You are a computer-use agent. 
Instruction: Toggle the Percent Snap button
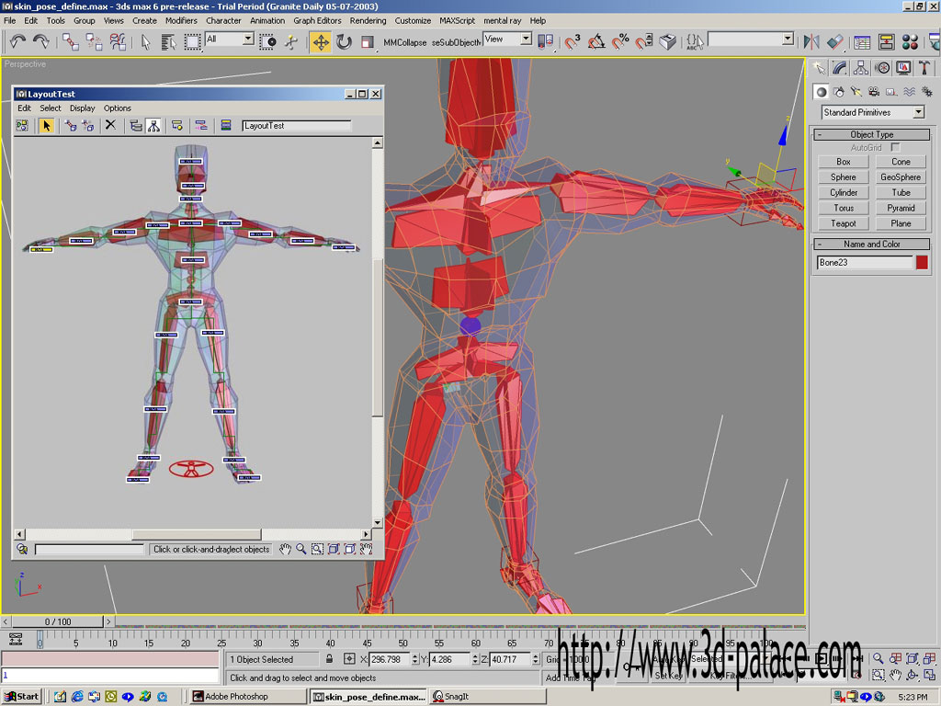click(x=620, y=41)
